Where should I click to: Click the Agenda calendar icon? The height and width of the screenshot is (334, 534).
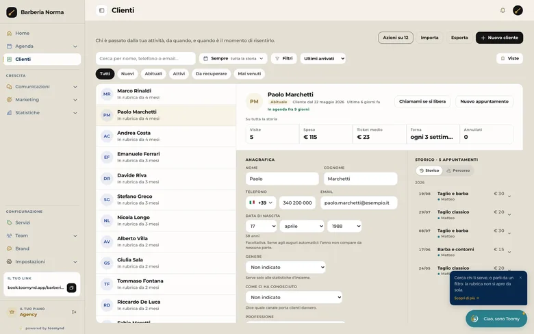(x=9, y=47)
